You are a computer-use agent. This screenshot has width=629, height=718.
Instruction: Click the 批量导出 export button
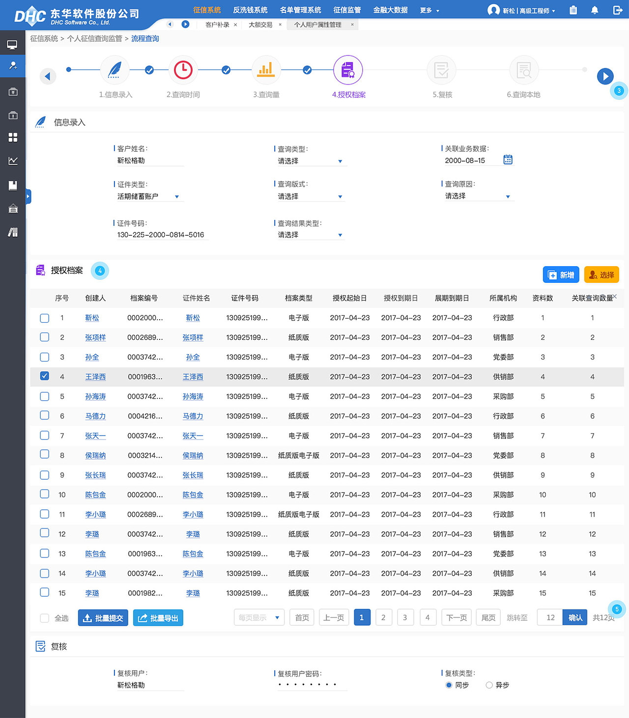pos(158,618)
